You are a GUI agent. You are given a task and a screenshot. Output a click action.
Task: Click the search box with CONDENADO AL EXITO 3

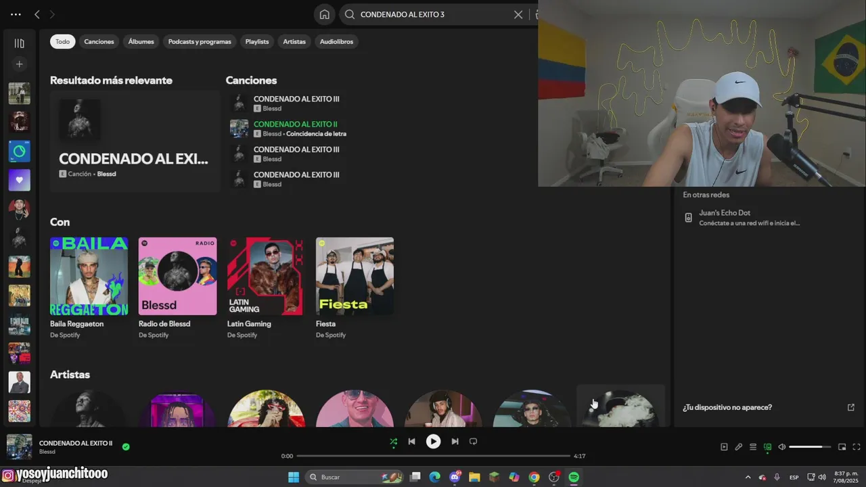click(433, 14)
